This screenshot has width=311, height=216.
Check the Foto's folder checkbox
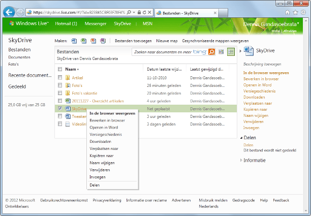coord(60,85)
